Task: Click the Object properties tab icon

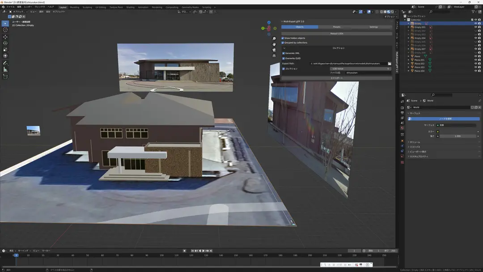Action: tap(402, 141)
